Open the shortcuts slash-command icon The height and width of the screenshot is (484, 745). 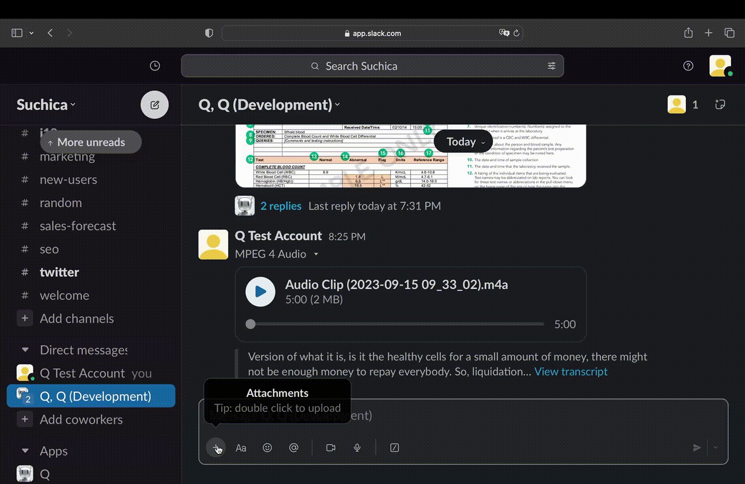[394, 447]
